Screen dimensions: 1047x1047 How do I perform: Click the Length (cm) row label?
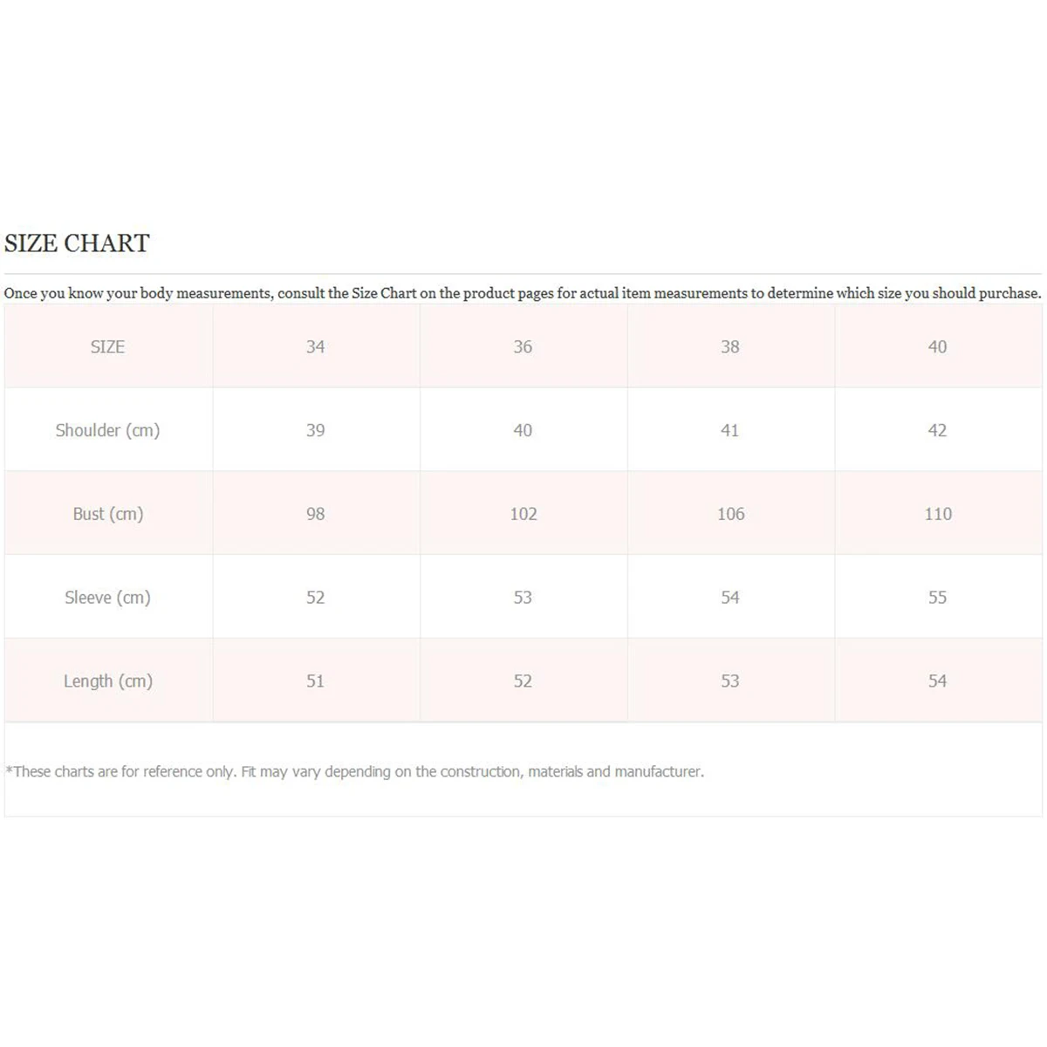point(107,681)
